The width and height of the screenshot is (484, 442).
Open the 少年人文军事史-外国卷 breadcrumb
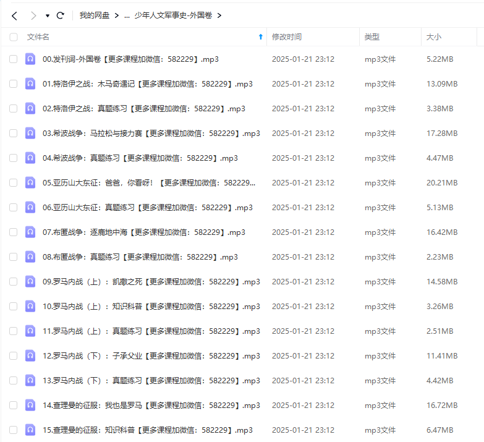pyautogui.click(x=173, y=15)
